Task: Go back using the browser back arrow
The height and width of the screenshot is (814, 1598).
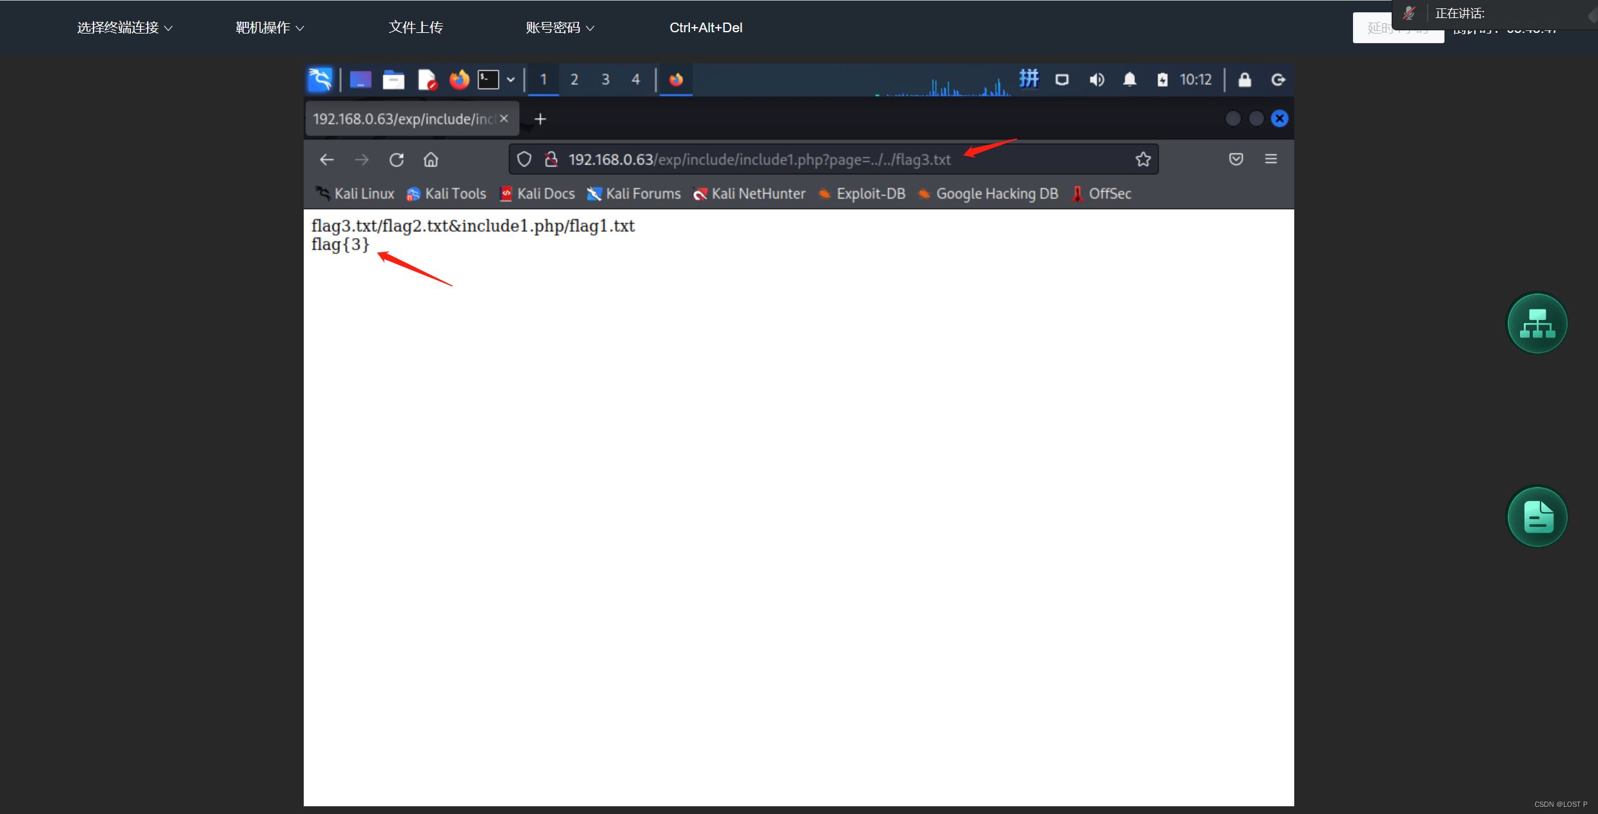Action: (327, 159)
